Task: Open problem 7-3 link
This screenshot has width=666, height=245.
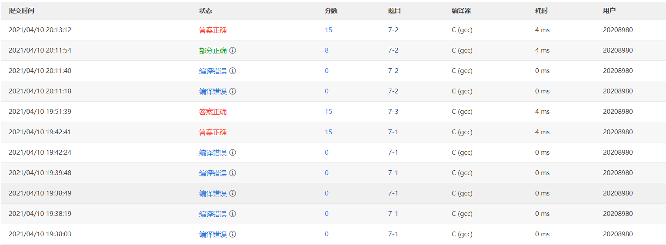Action: pos(393,112)
